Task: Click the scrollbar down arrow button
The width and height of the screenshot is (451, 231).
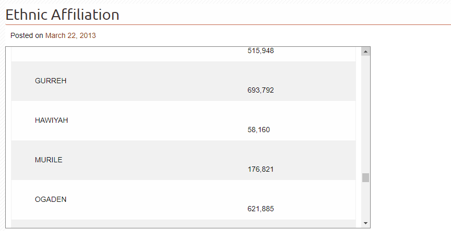Action: (x=365, y=223)
